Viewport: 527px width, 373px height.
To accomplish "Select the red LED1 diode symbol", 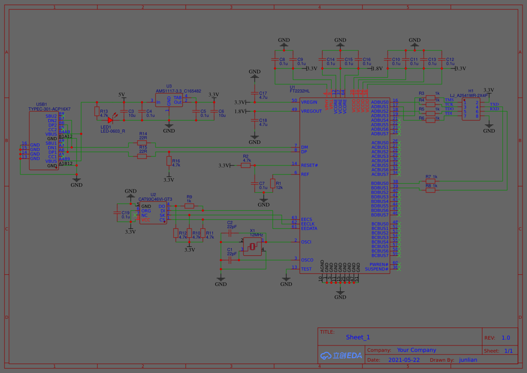I will (x=110, y=120).
